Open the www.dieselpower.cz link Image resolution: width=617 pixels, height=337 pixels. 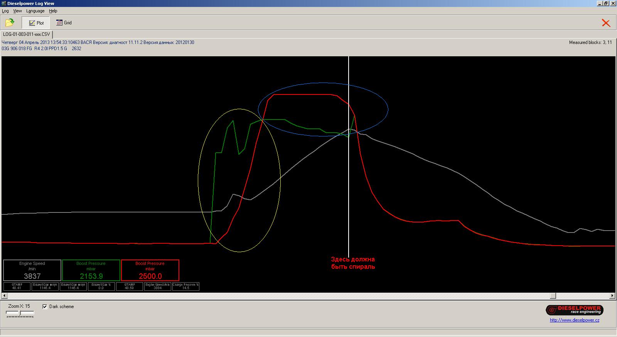point(575,320)
